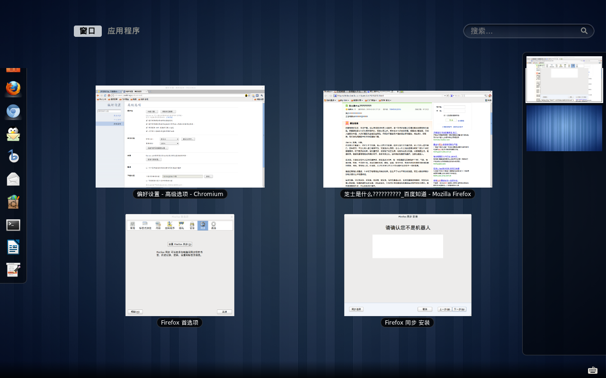This screenshot has width=606, height=378.
Task: Open the white envelope mail dock icon
Action: click(x=13, y=179)
